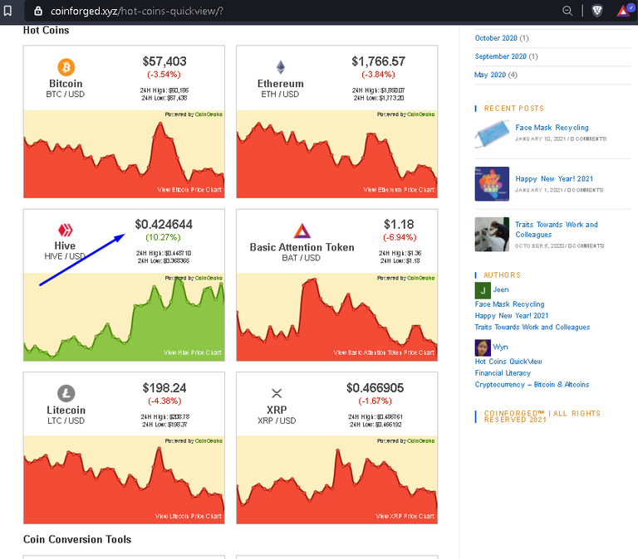The width and height of the screenshot is (638, 559).
Task: Open author Jeen's page link
Action: (x=501, y=289)
